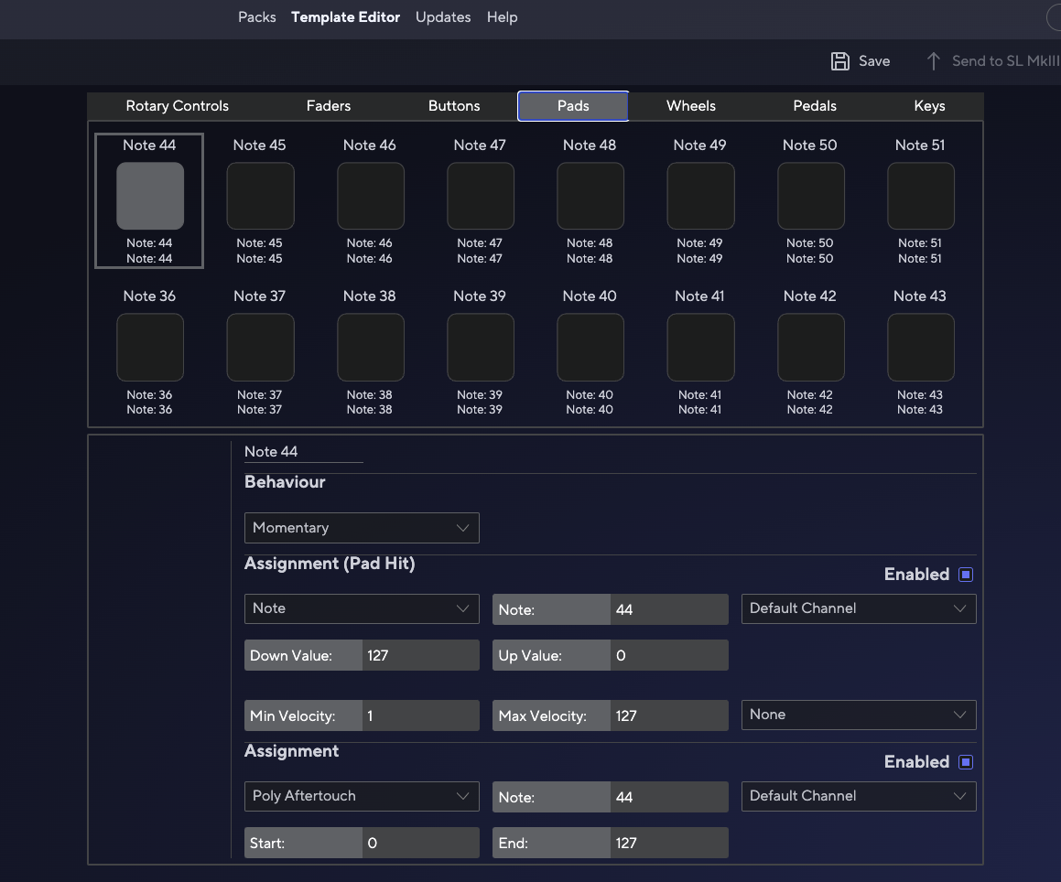Click the Save button label
The width and height of the screenshot is (1061, 882).
pos(874,61)
